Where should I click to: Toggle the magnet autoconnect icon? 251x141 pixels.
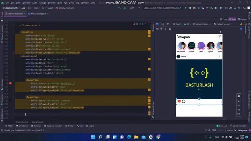click(170, 29)
